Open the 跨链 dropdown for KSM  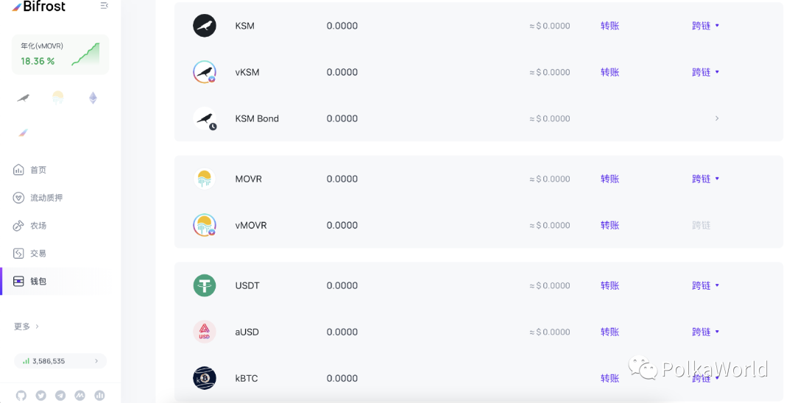point(705,26)
